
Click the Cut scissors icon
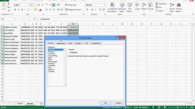pyautogui.click(x=9, y=4)
